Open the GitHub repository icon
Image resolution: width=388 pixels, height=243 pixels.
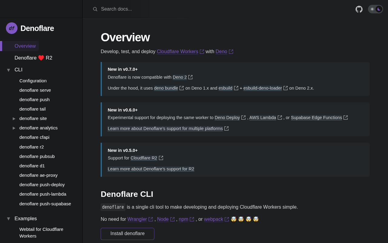359,9
